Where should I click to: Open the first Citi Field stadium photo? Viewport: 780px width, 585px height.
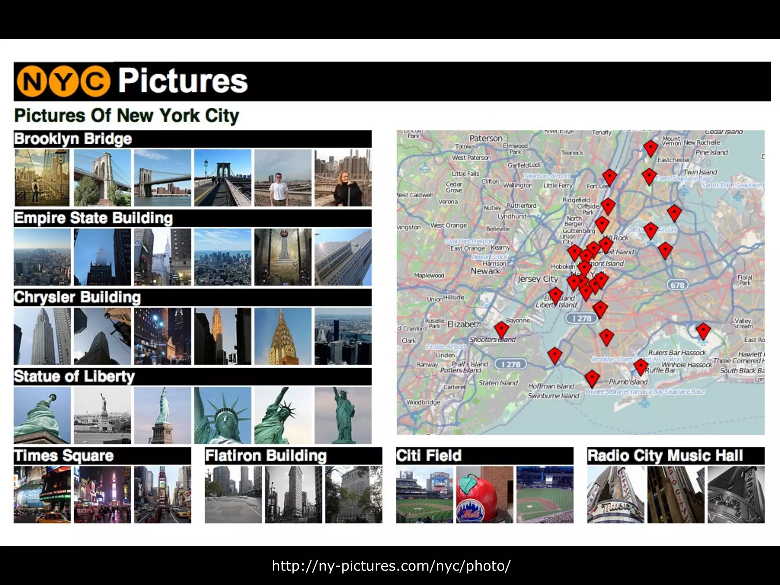[x=425, y=495]
